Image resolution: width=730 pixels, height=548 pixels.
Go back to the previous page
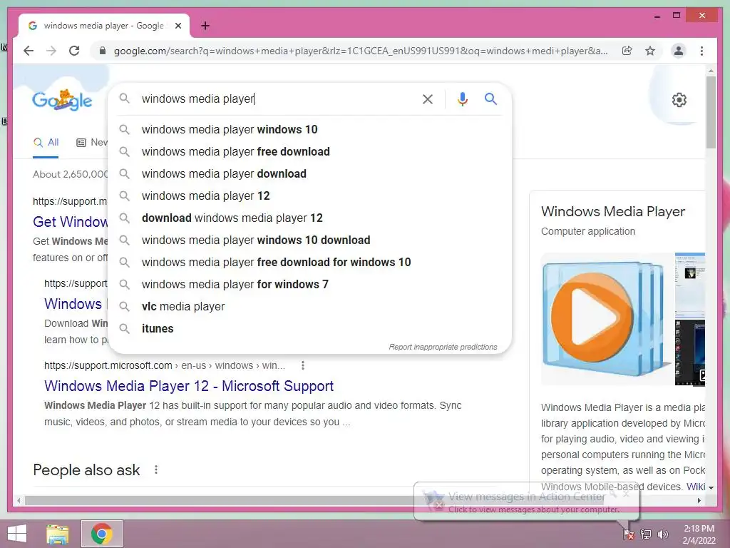coord(29,51)
